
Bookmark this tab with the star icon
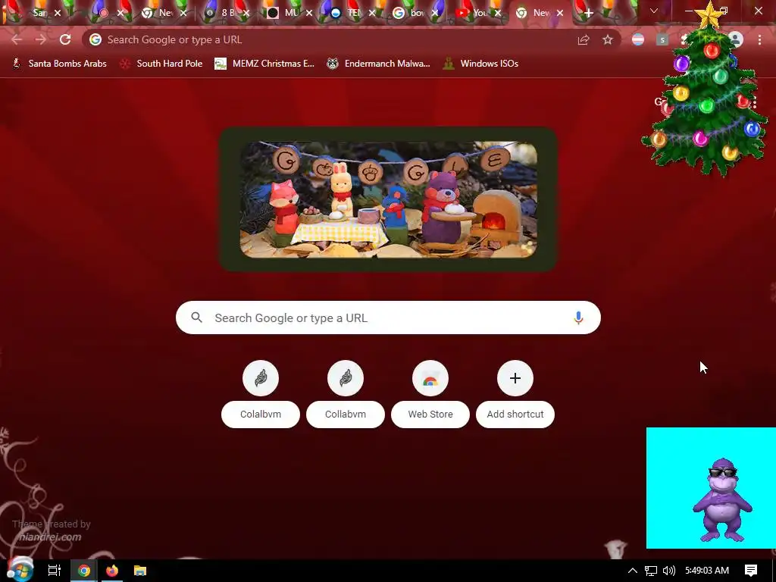(x=608, y=39)
